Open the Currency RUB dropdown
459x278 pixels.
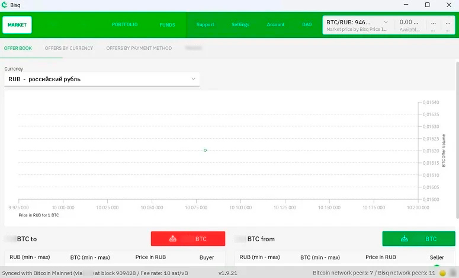pos(102,79)
